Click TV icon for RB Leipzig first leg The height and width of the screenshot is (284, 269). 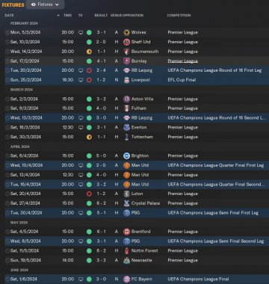tap(81, 70)
